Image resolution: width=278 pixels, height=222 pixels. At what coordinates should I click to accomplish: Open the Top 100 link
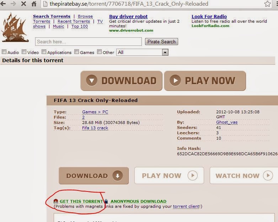(80, 26)
